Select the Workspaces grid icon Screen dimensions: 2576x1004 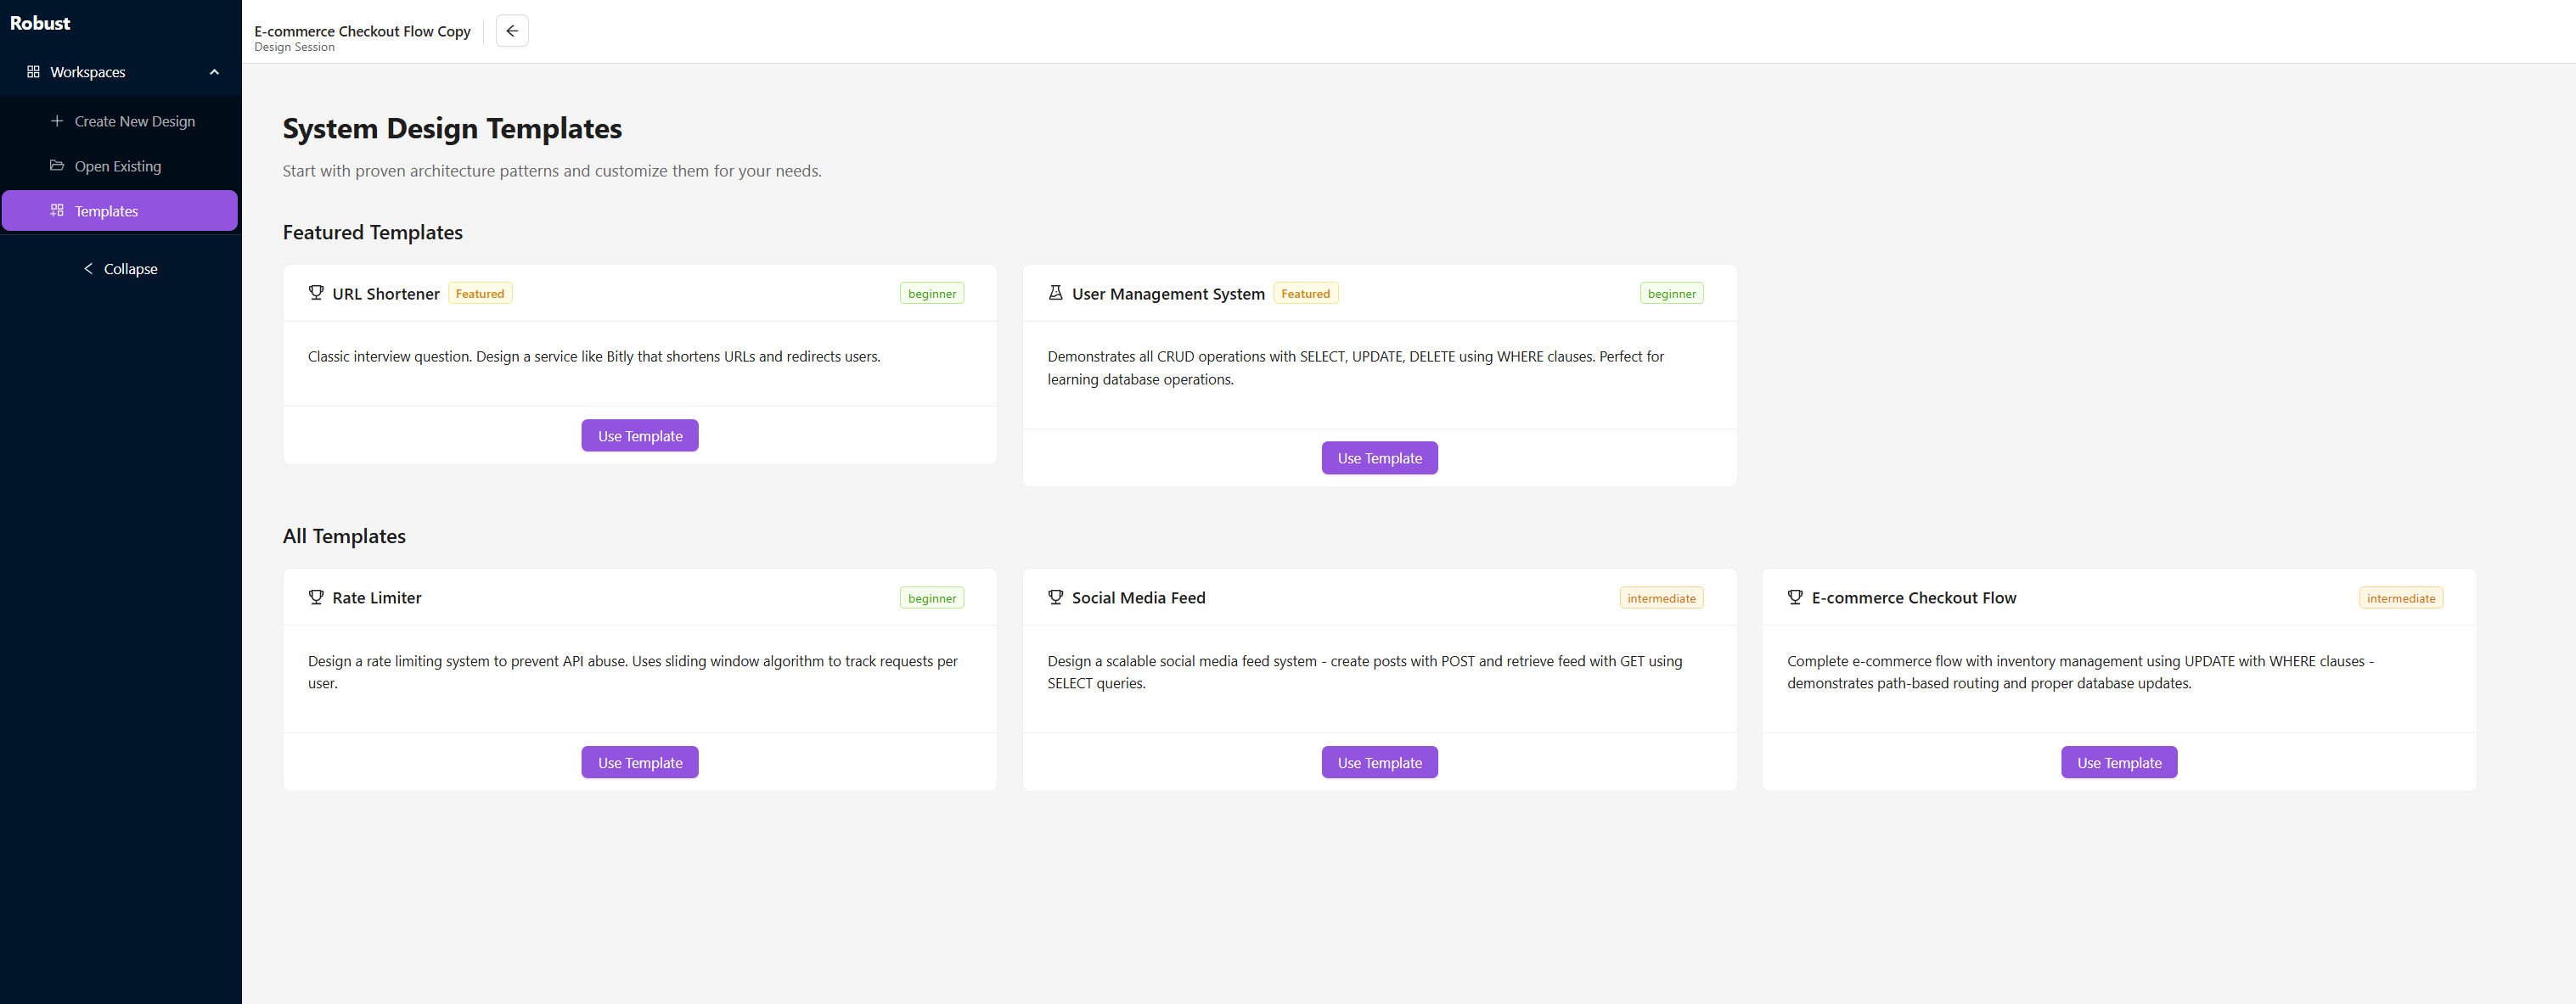coord(33,71)
